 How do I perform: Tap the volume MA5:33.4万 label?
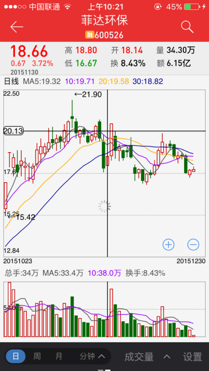click(x=63, y=274)
